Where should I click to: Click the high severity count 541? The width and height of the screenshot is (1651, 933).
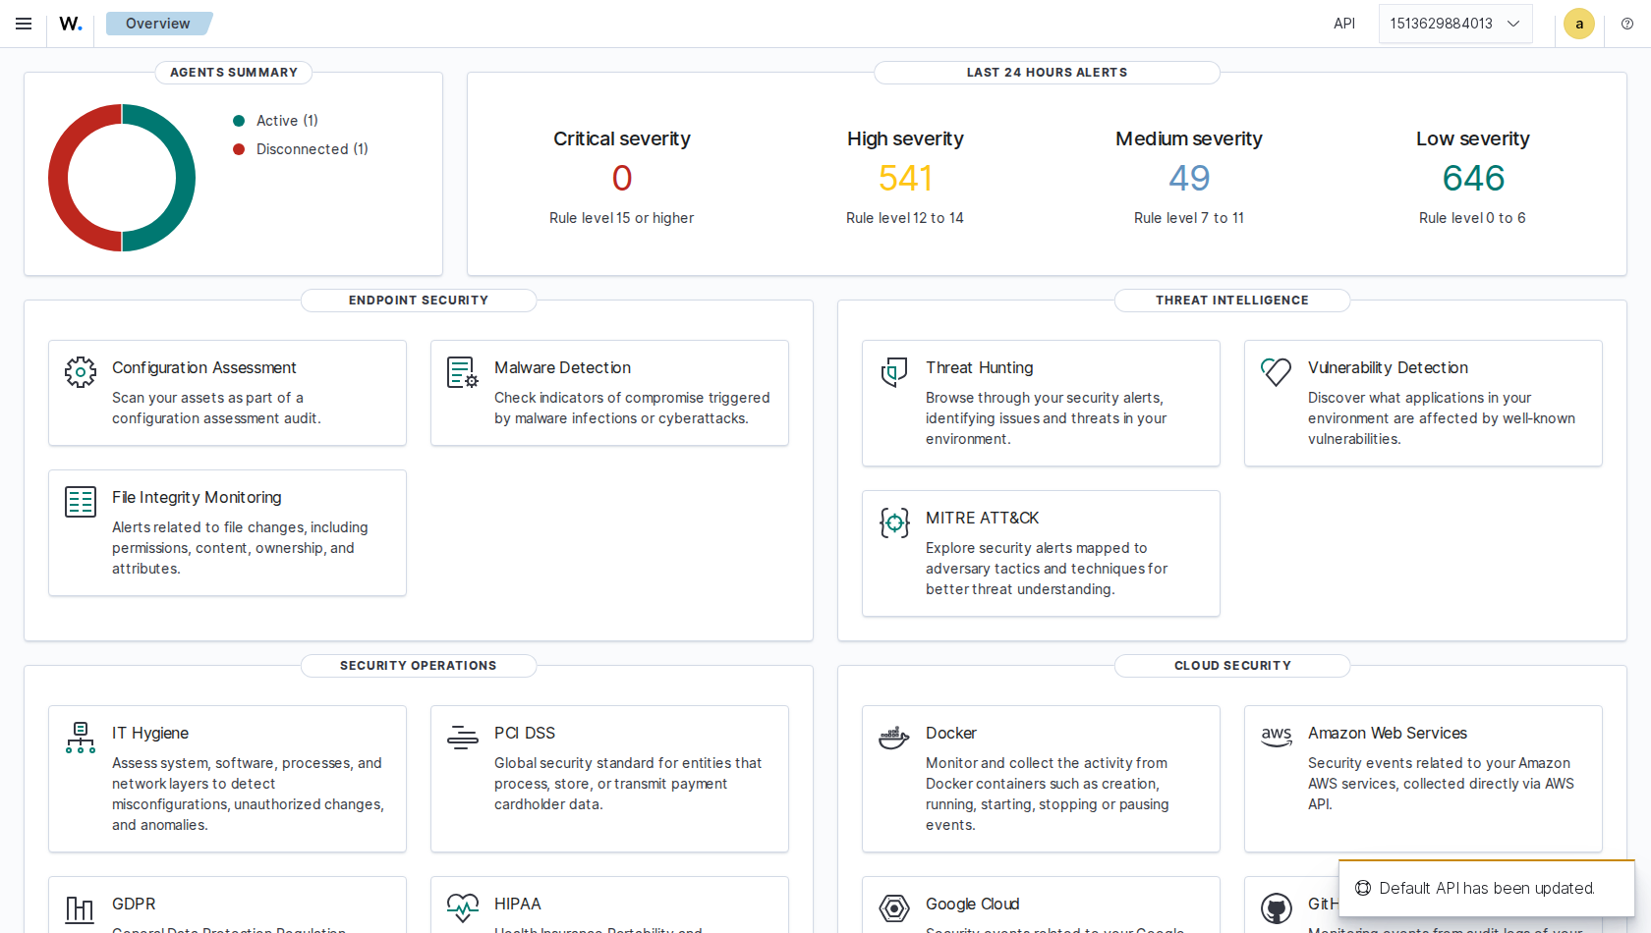905,178
